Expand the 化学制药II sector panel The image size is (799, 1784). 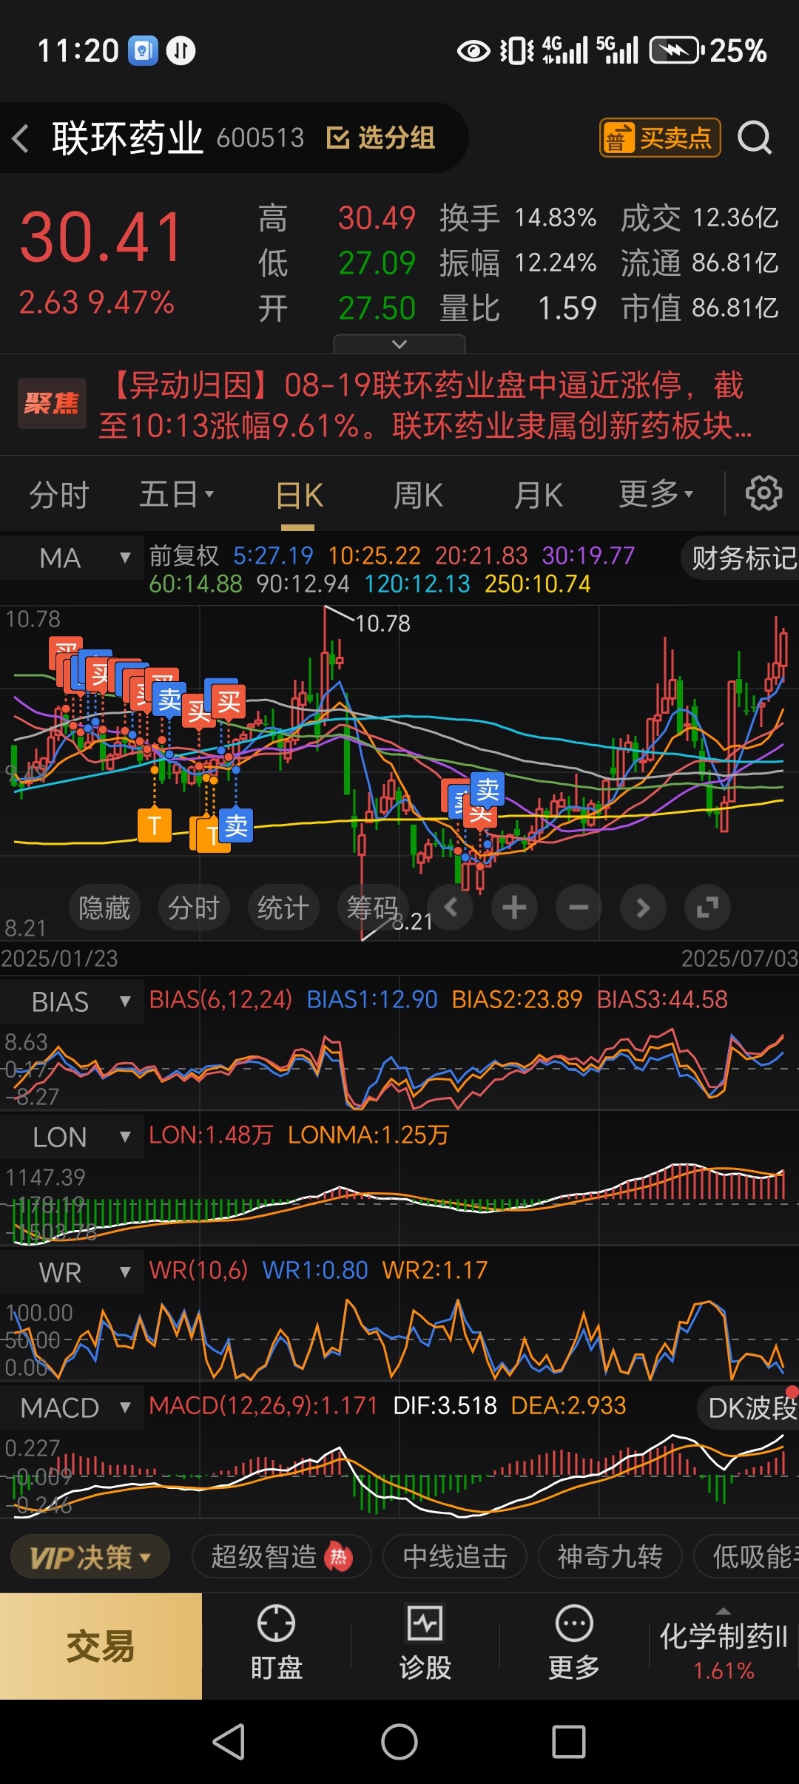coord(724,1646)
